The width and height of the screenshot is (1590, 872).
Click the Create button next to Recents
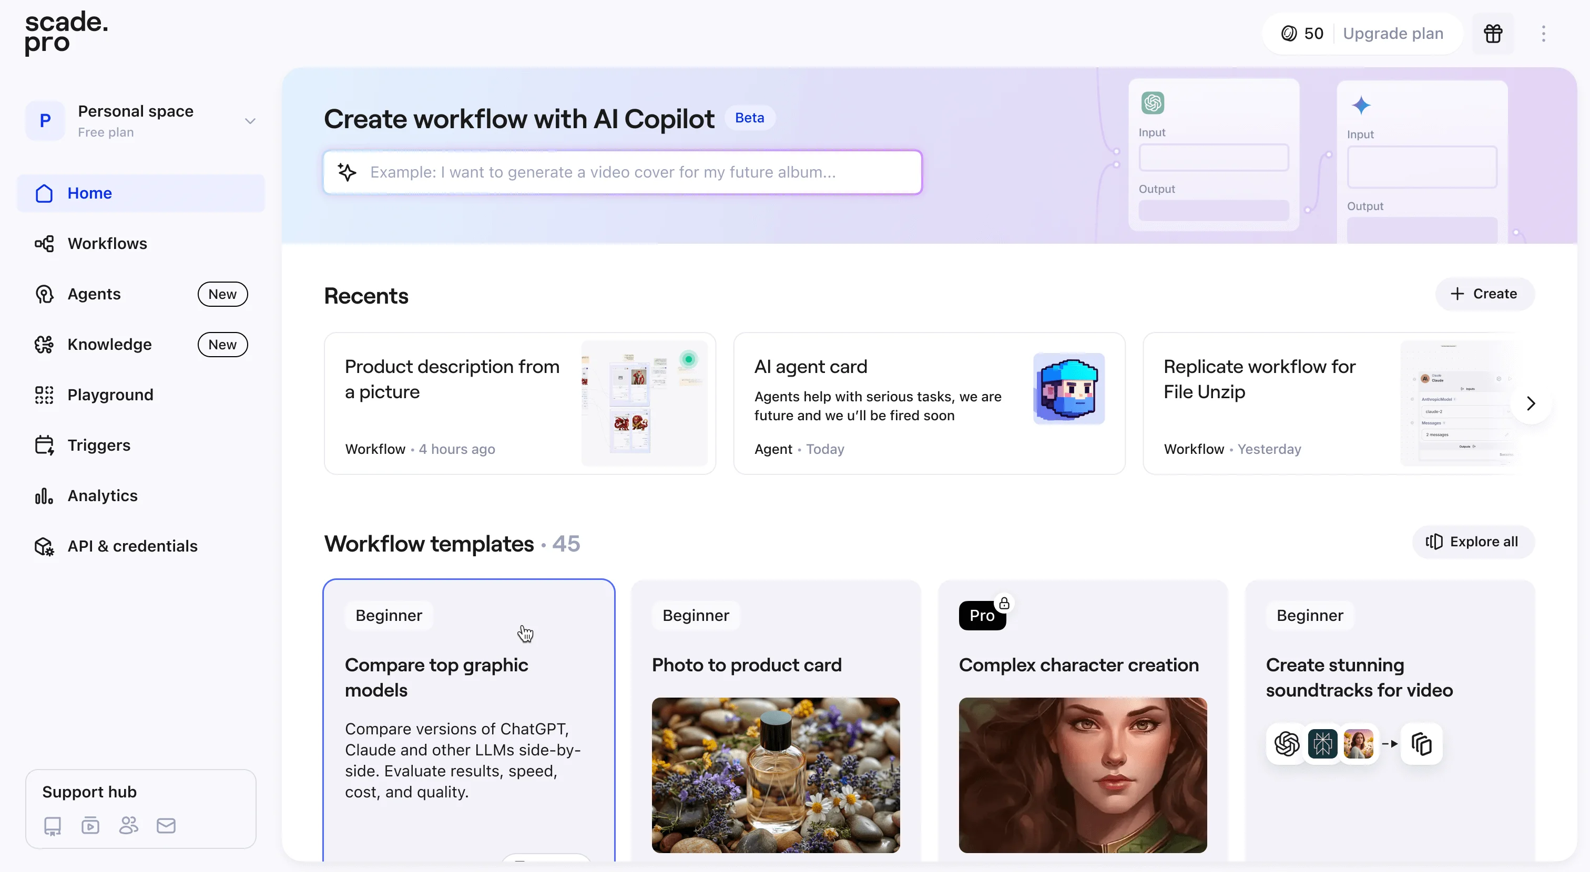click(x=1485, y=294)
